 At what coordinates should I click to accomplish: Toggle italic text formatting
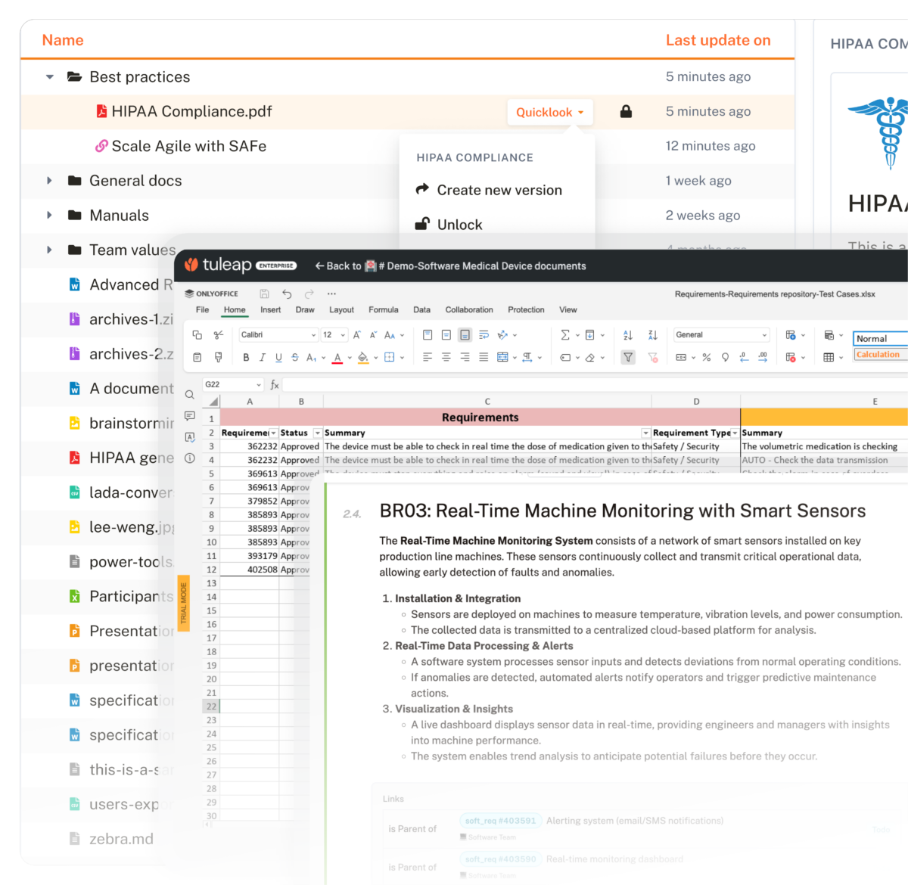click(263, 358)
